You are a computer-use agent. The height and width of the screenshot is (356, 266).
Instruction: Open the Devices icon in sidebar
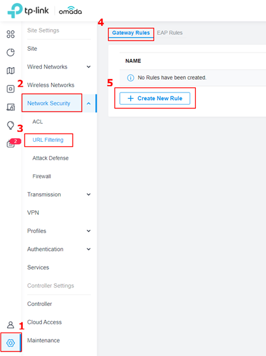(x=10, y=89)
